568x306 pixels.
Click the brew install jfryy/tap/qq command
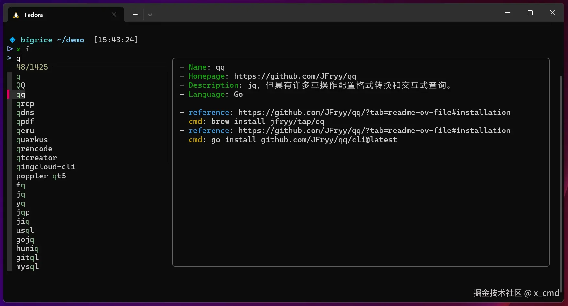tap(268, 122)
